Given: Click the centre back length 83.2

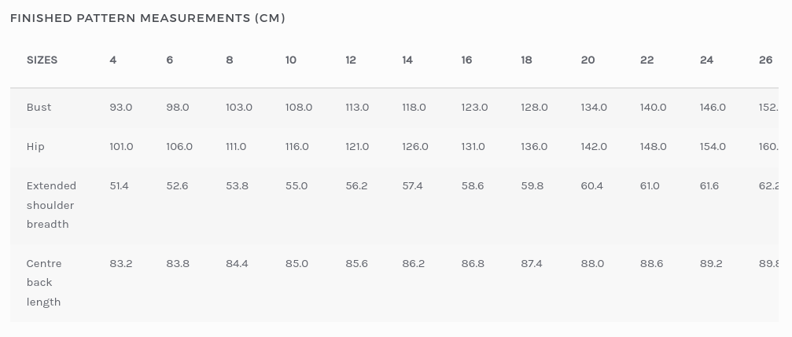Looking at the screenshot, I should 121,263.
